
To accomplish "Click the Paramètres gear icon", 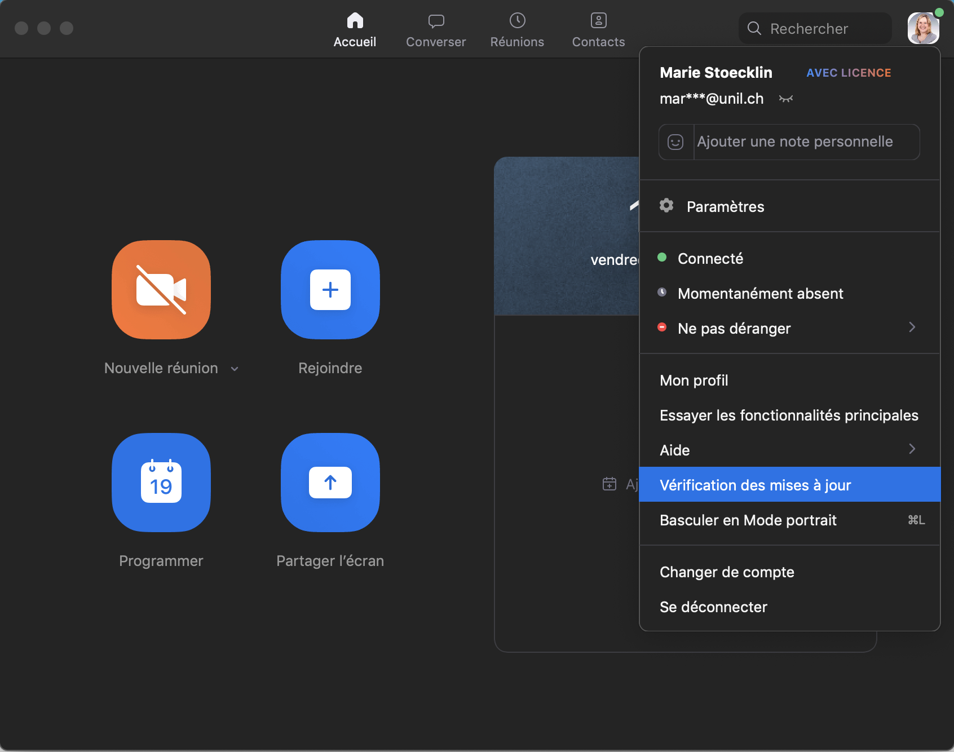I will click(666, 206).
